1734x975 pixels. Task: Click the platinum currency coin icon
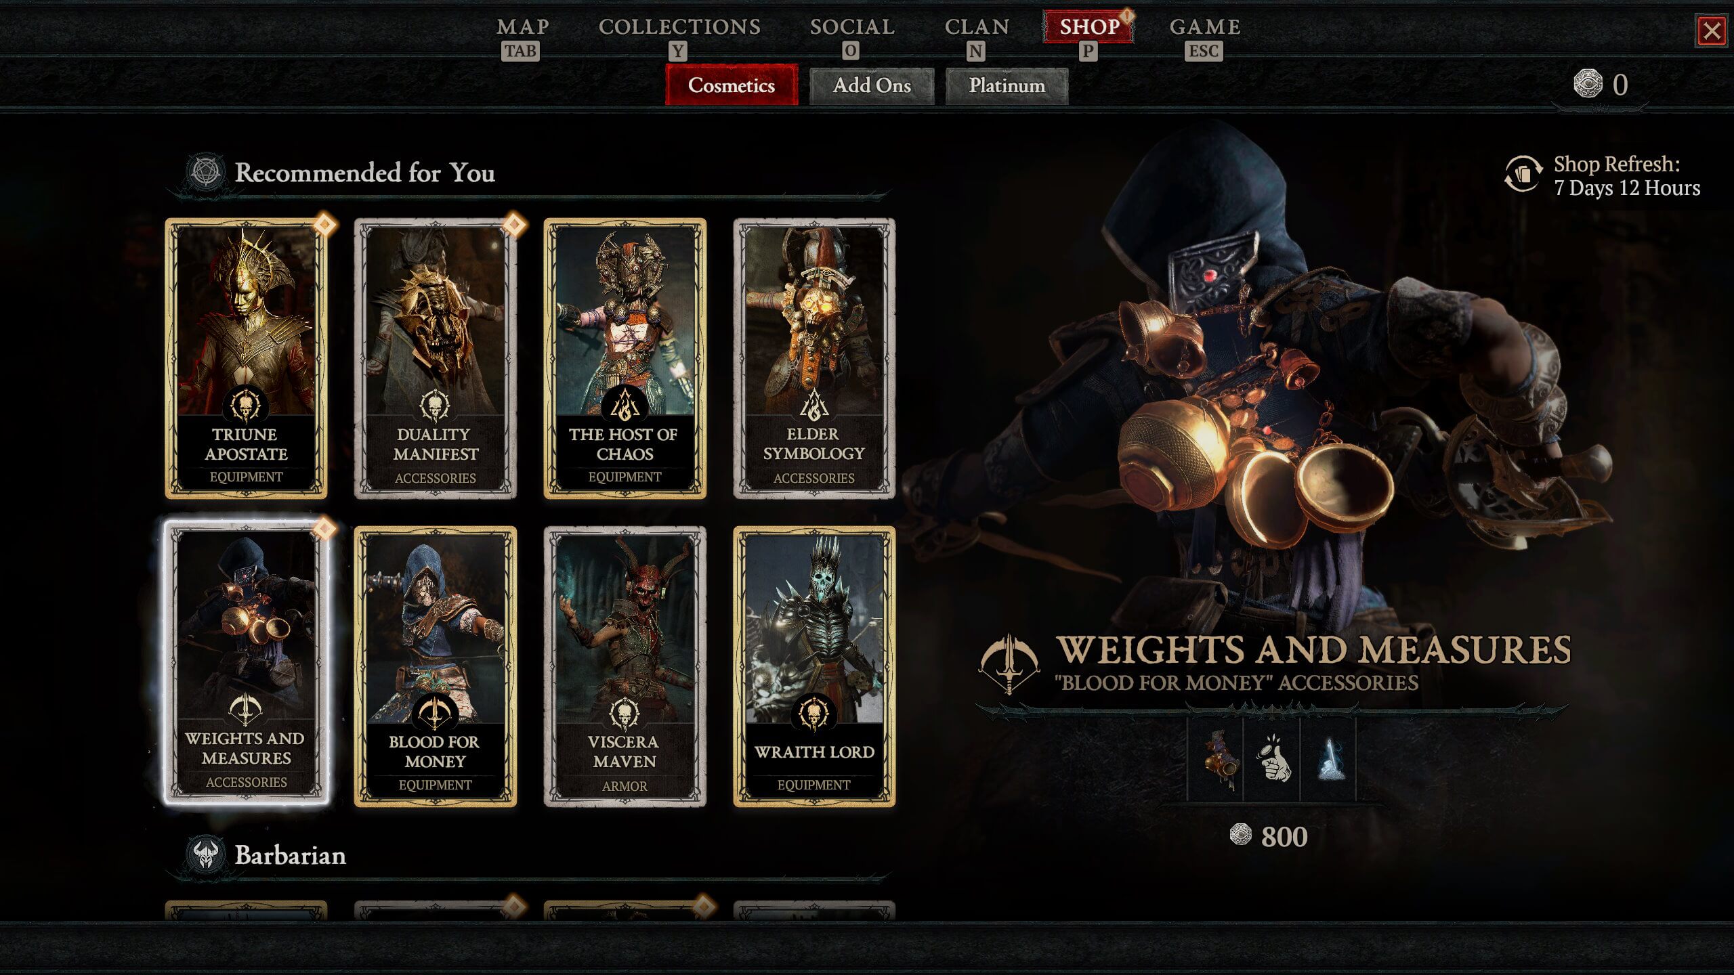click(1588, 85)
